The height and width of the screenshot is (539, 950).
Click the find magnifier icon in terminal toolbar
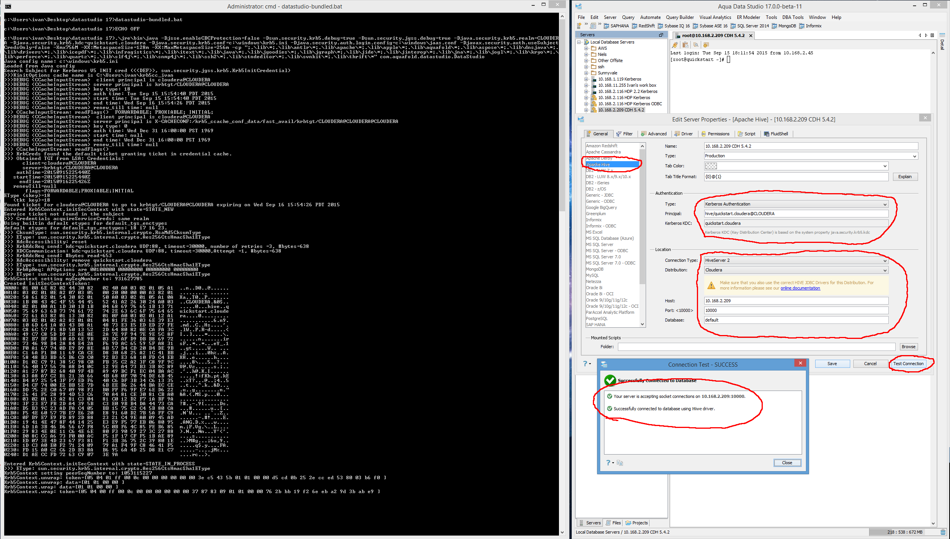click(696, 45)
